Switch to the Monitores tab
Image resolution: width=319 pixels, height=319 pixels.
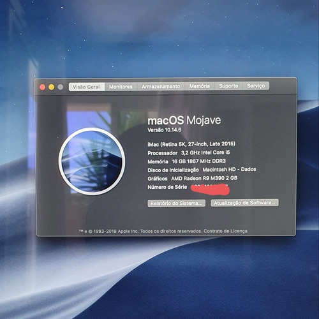coord(121,87)
